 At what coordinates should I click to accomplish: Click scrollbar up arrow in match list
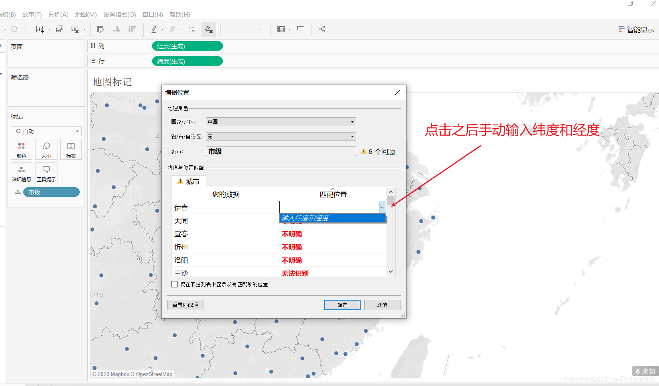tap(391, 192)
